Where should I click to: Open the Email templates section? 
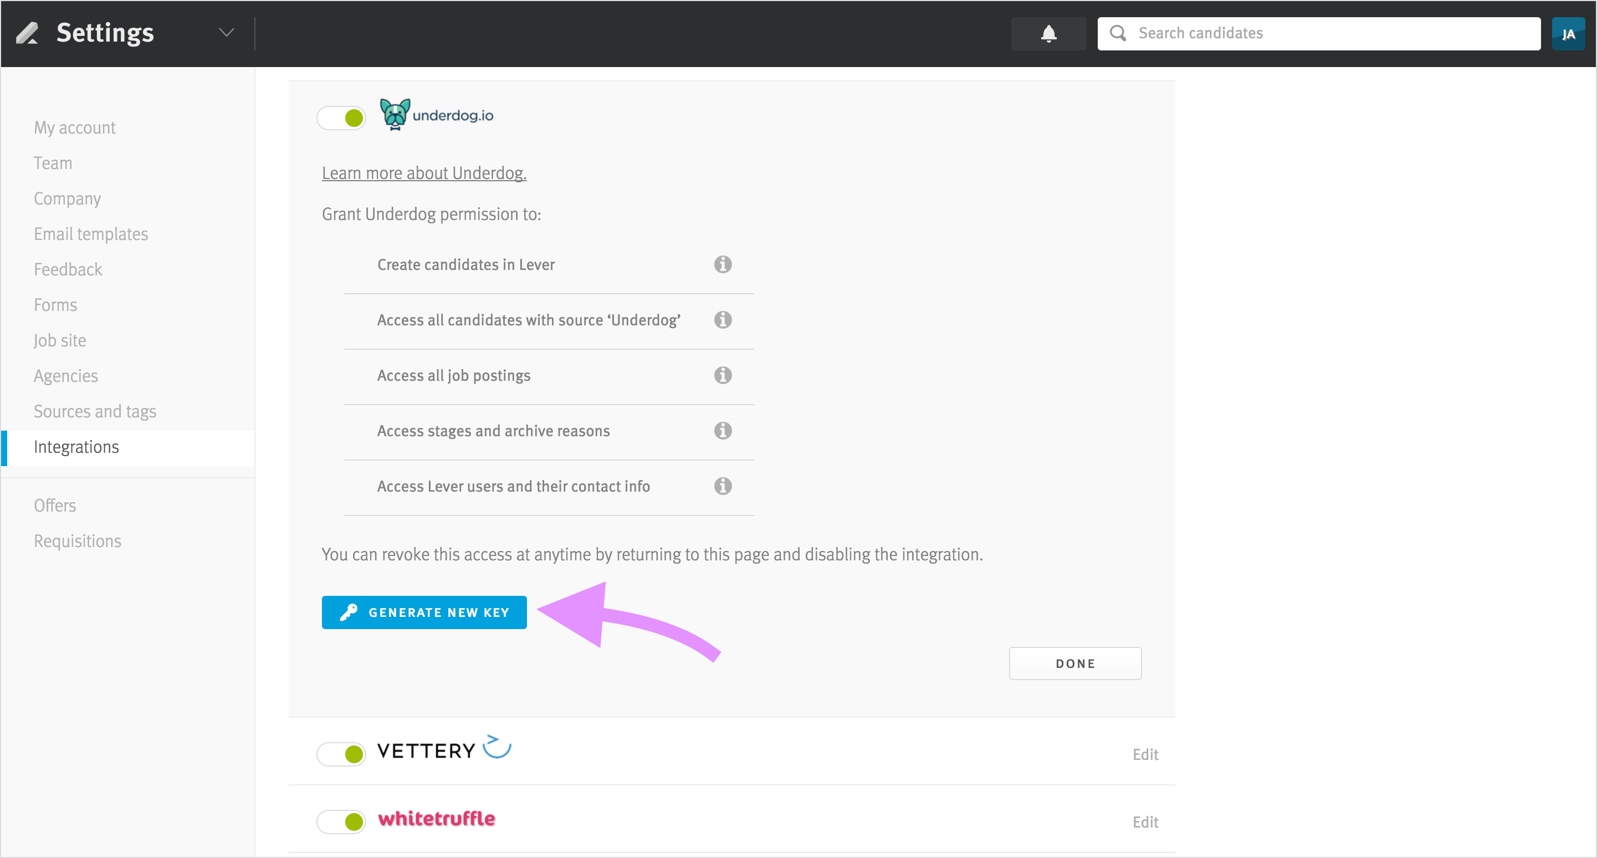point(91,234)
